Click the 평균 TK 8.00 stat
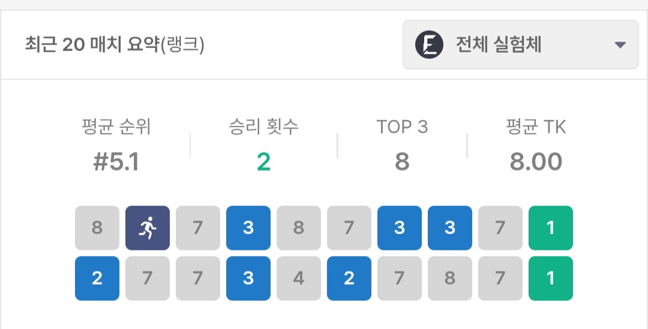This screenshot has height=329, width=648. click(x=536, y=161)
